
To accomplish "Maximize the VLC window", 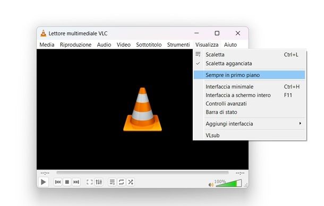I will click(217, 33).
